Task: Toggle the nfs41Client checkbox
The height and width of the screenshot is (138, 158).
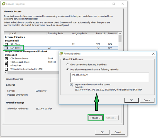Action: pos(6,66)
